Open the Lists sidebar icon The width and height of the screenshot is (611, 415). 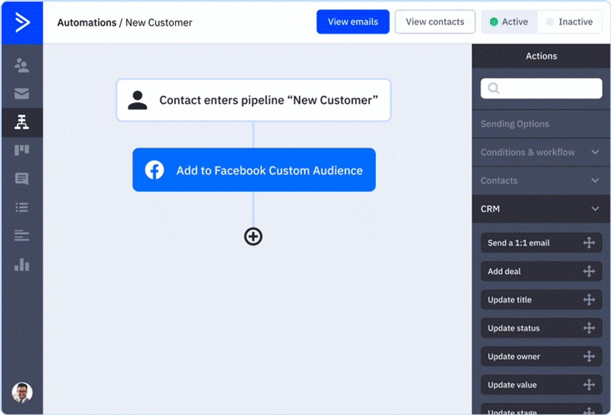click(x=22, y=207)
